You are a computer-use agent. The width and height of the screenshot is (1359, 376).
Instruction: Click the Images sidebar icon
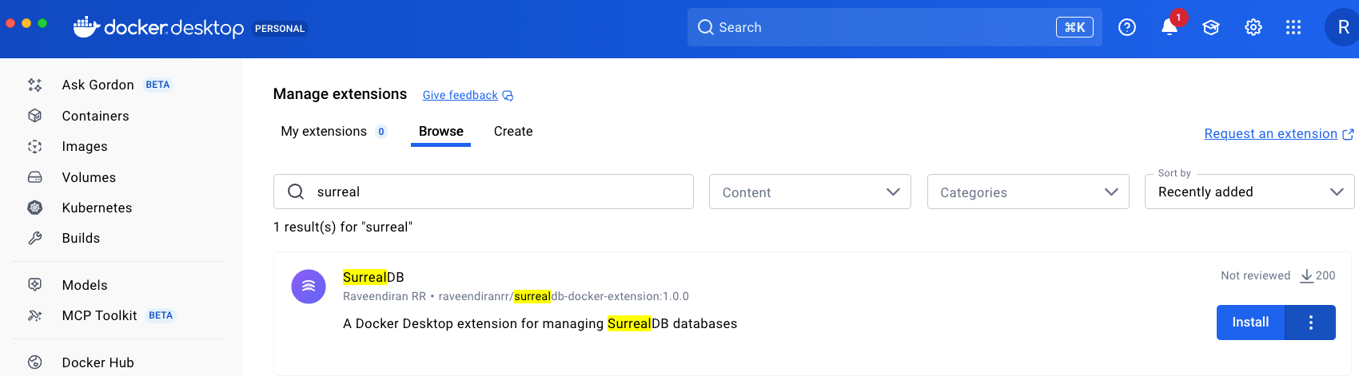pyautogui.click(x=35, y=146)
